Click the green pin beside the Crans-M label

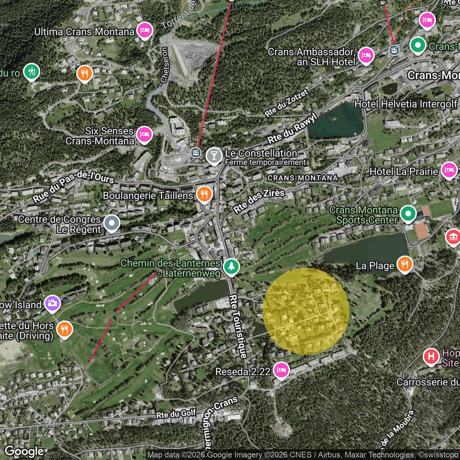click(418, 46)
